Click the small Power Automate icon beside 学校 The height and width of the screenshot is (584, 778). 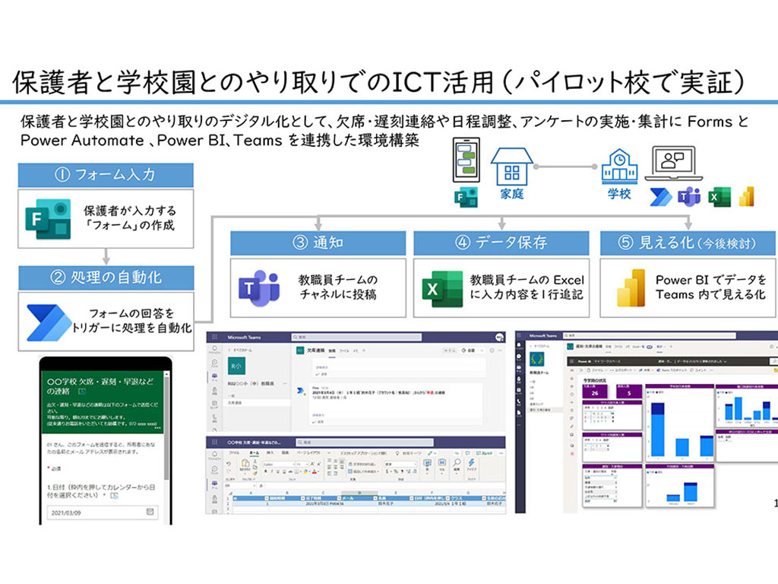660,197
